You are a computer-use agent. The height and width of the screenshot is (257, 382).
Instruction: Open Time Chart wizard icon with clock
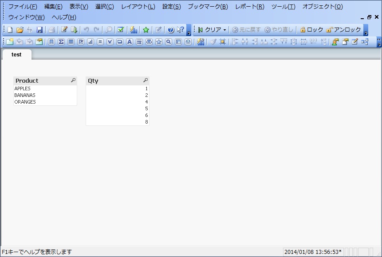tap(201, 42)
